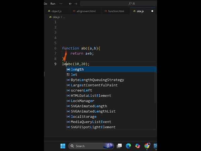201x151 pixels.
Task: Open Copilot from the taskbar
Action: (x=138, y=146)
